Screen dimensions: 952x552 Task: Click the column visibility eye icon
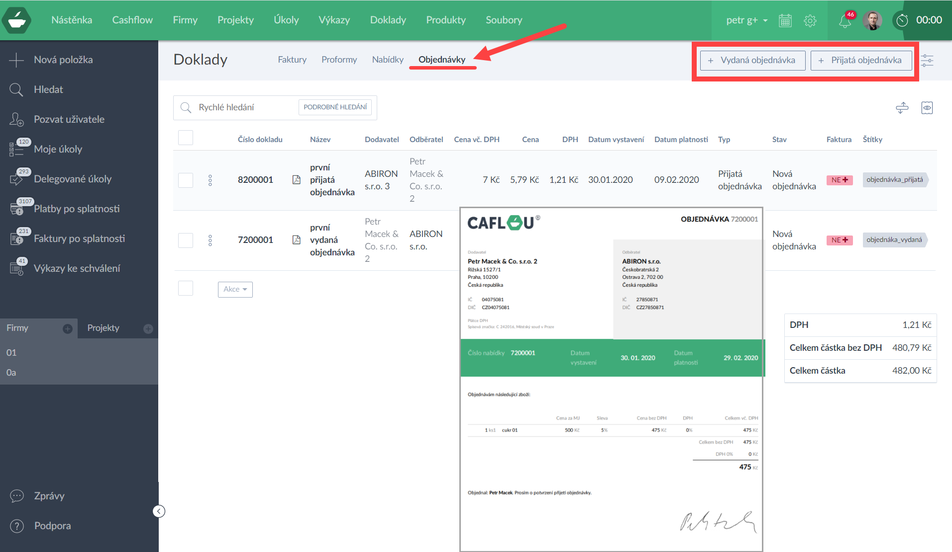point(927,108)
